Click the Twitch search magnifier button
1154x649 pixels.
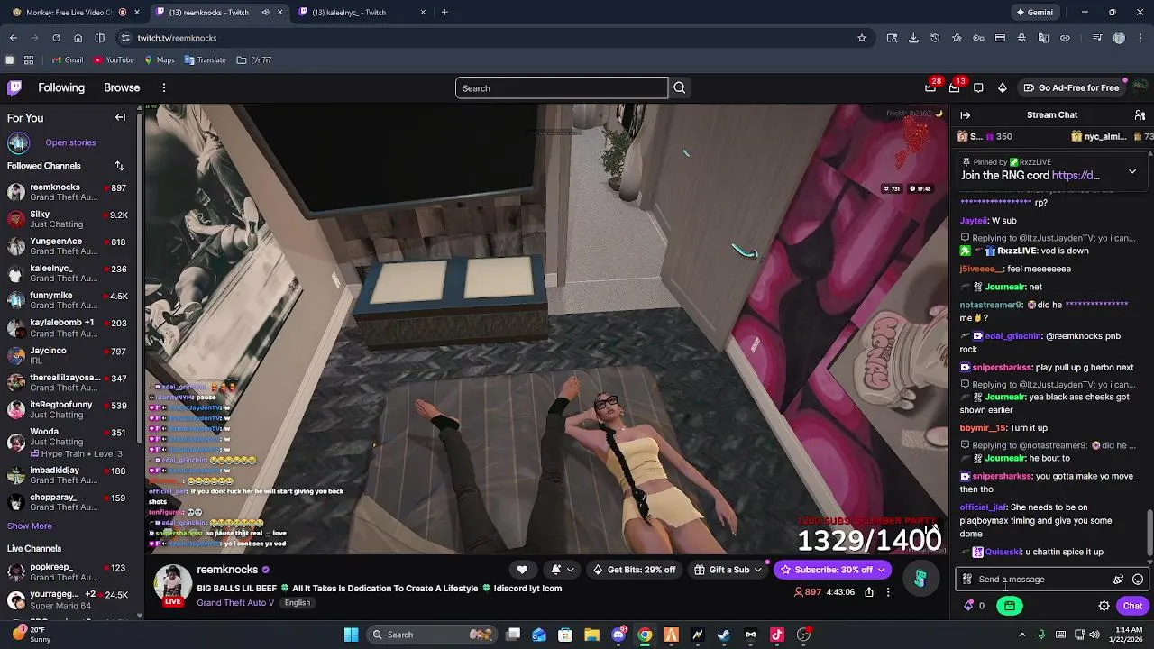click(x=680, y=87)
